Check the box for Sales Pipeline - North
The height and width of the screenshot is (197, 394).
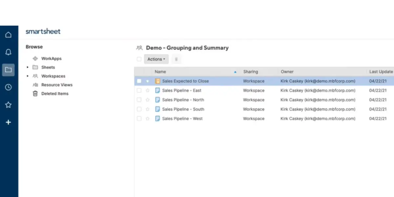click(x=139, y=100)
